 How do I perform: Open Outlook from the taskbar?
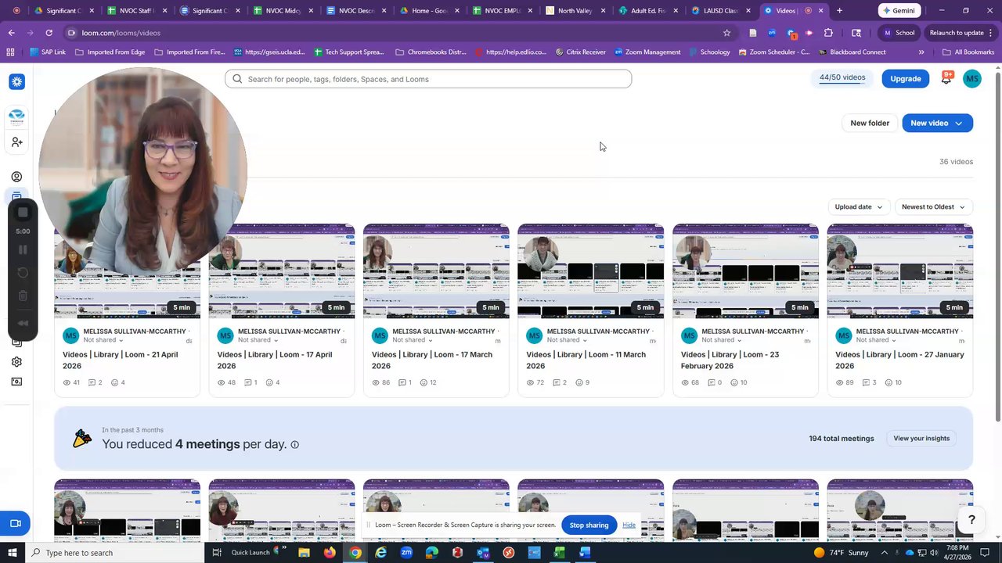click(x=483, y=553)
